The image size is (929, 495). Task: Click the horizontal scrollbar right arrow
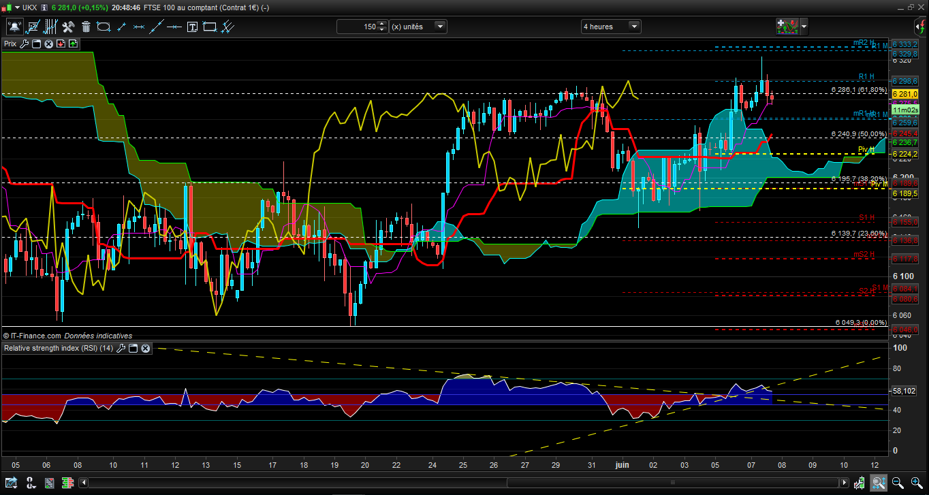[x=846, y=483]
